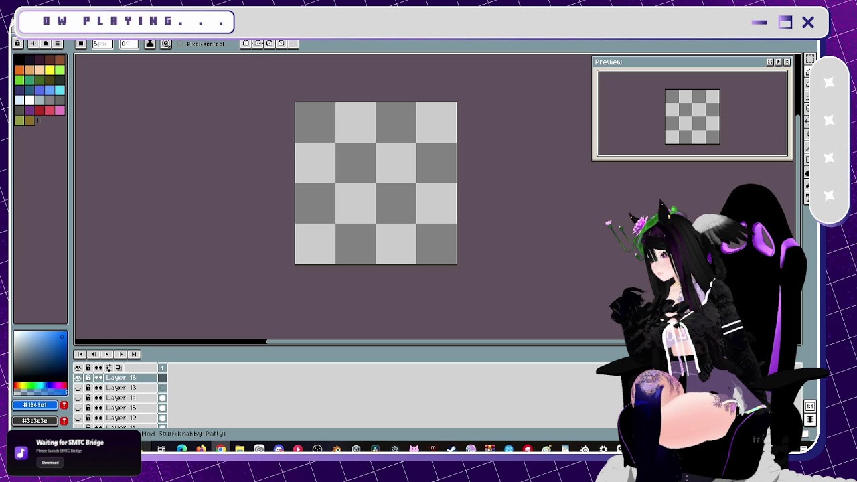Play the animation in timeline
857x482 pixels.
coord(106,354)
